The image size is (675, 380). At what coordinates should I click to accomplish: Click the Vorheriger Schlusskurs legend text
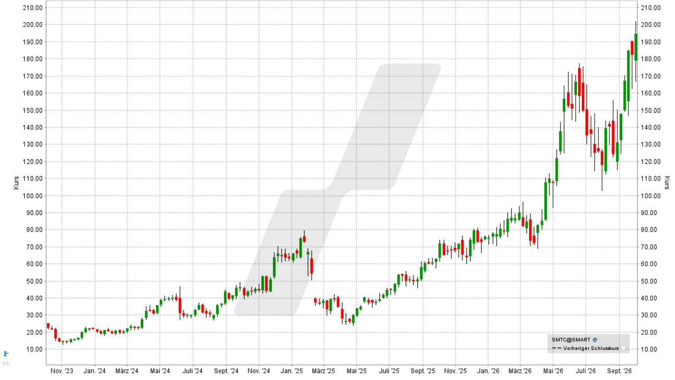pyautogui.click(x=591, y=348)
